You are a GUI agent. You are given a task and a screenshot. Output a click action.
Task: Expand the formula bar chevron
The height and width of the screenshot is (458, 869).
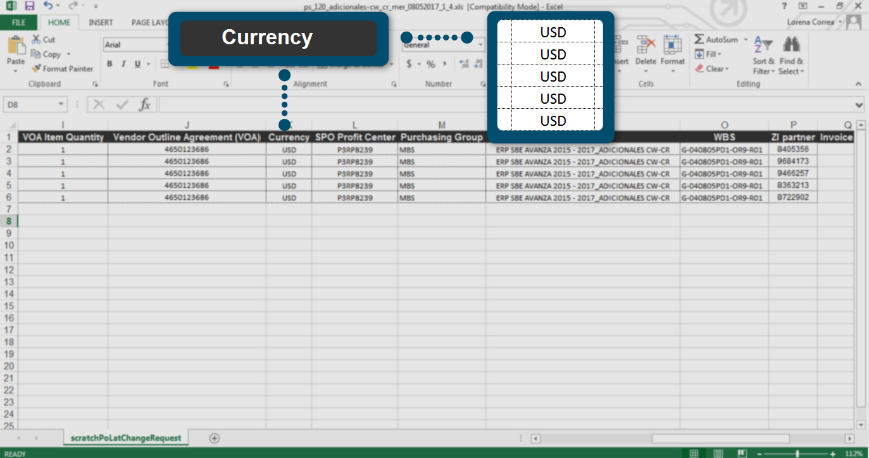click(859, 104)
